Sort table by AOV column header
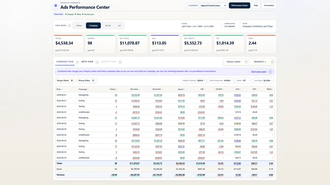Image resolution: width=330 pixels, height=185 pixels. point(238,89)
